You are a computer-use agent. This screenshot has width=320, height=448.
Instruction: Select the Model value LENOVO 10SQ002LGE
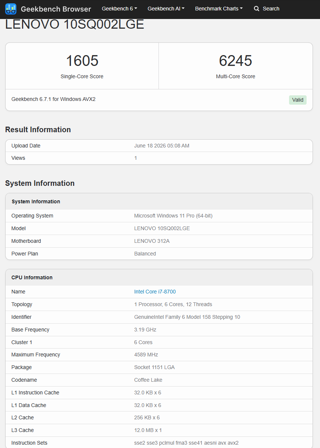pyautogui.click(x=162, y=228)
